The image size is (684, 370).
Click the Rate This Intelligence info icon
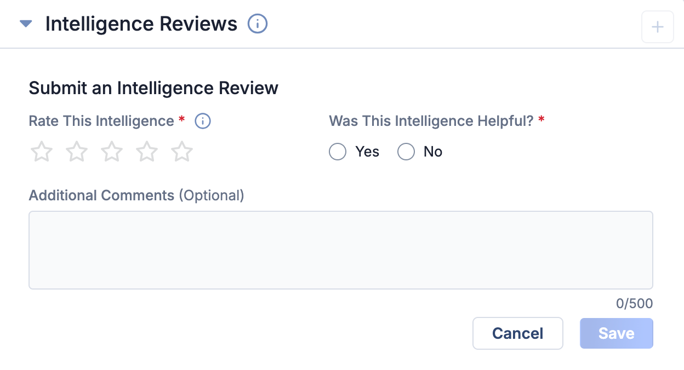[203, 121]
